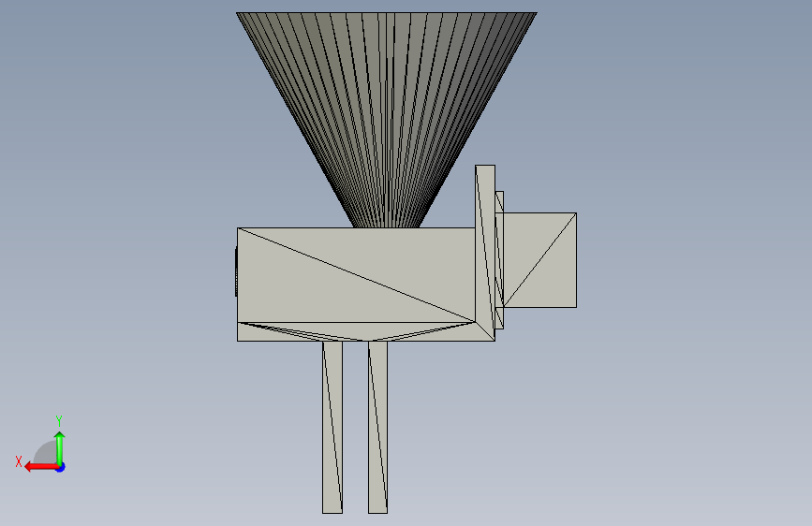Select the square motor block on right
The height and width of the screenshot is (526, 812).
pos(539,260)
